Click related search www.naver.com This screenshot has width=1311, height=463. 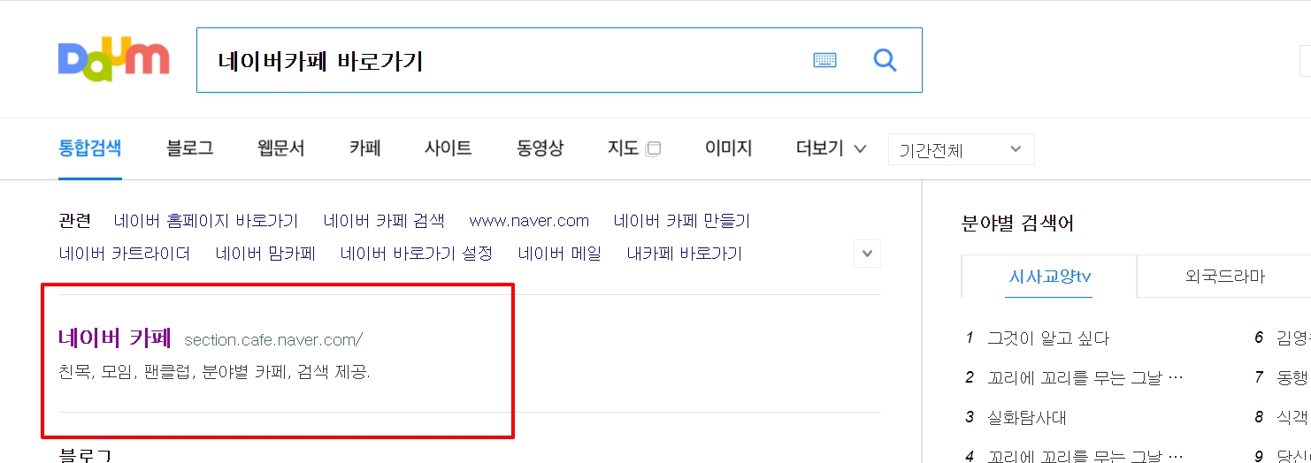tap(529, 221)
